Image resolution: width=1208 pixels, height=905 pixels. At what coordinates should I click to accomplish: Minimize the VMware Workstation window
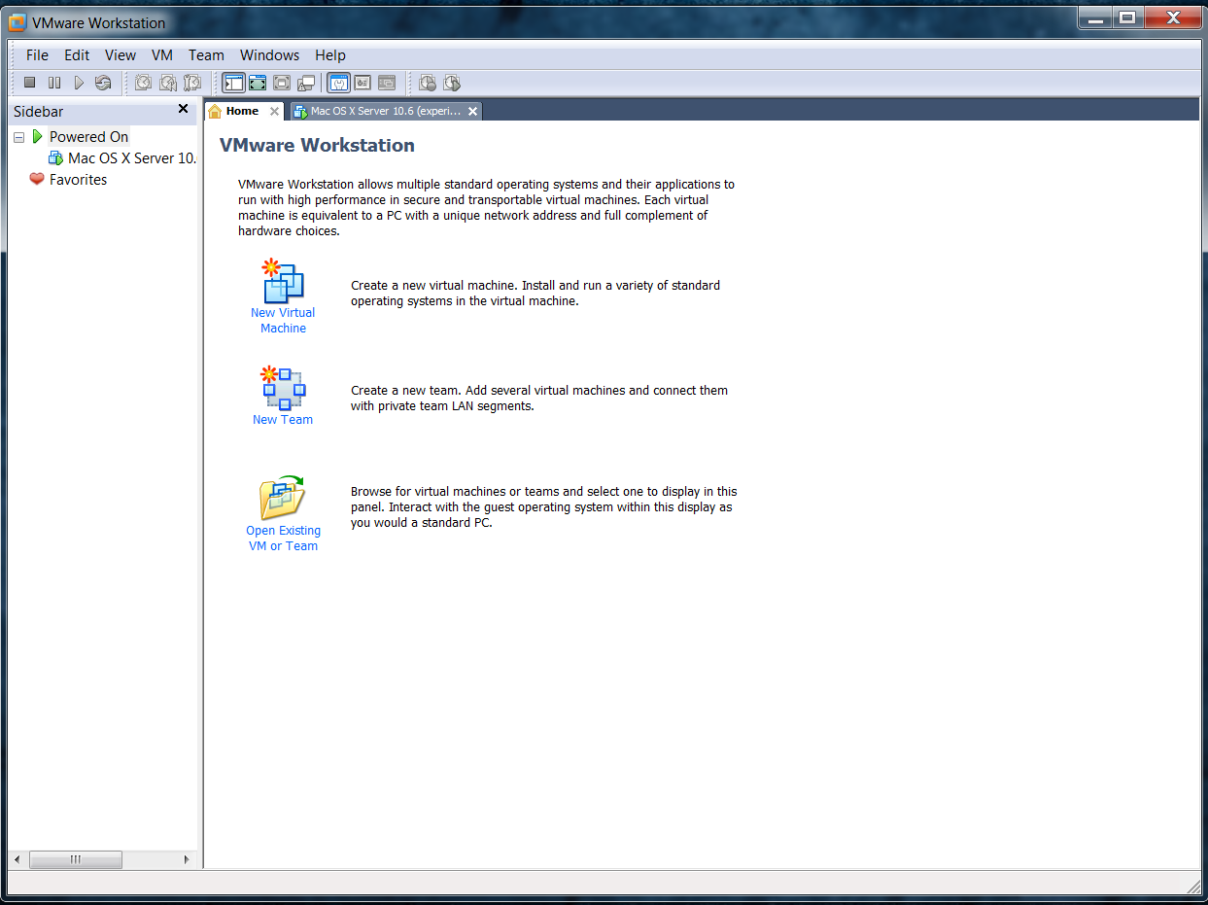click(1094, 17)
